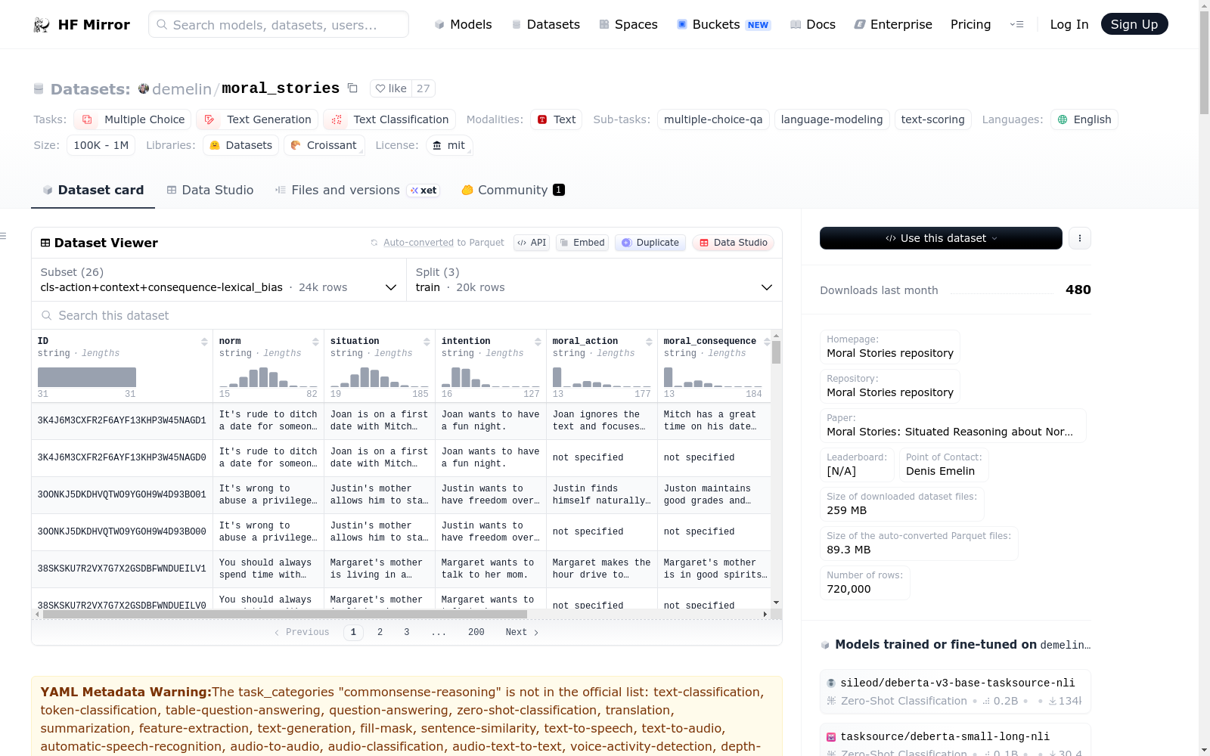This screenshot has height=756, width=1210.
Task: Open the collapsed left sidebar handle
Action: 4,237
